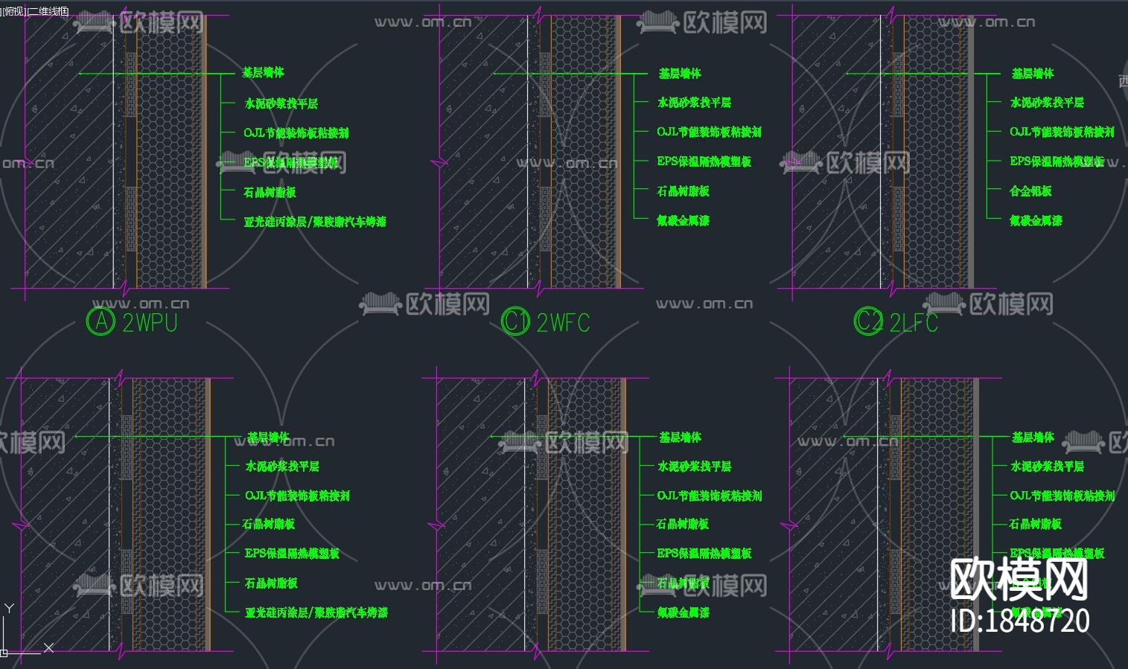Click the X crosshair marker near bottom left
Image resolution: width=1128 pixels, height=669 pixels.
pos(48,647)
